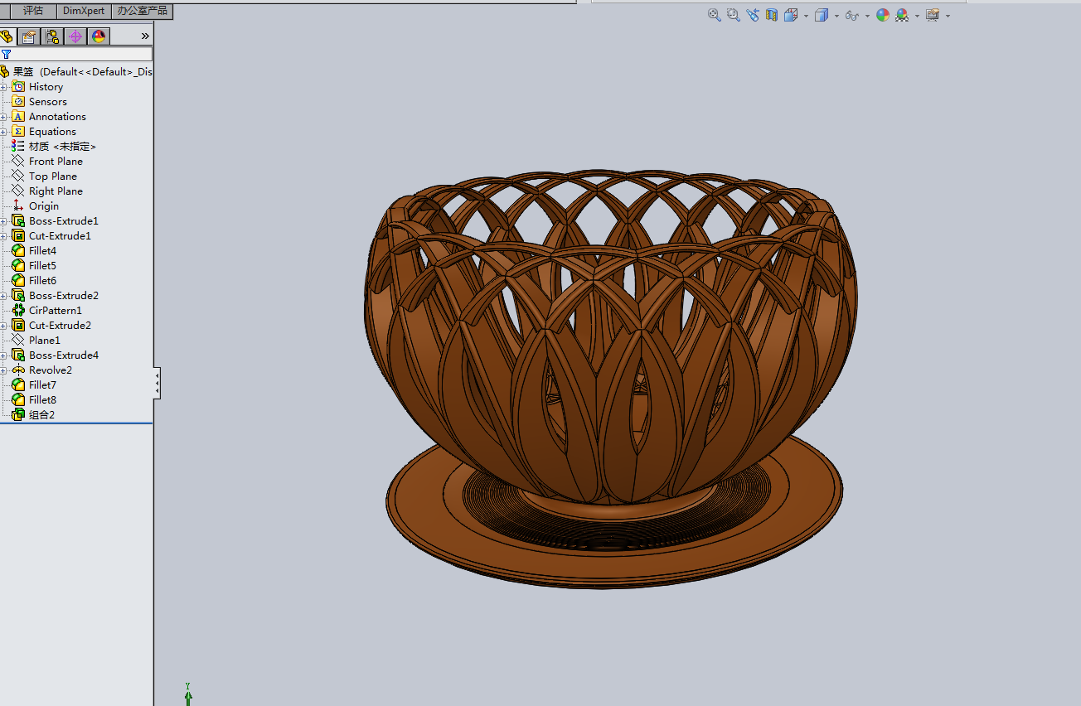The height and width of the screenshot is (706, 1081).
Task: Click the Fillet4 feature icon
Action: pos(18,251)
